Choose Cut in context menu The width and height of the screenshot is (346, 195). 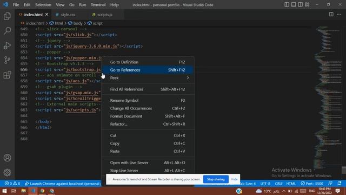tap(148, 135)
